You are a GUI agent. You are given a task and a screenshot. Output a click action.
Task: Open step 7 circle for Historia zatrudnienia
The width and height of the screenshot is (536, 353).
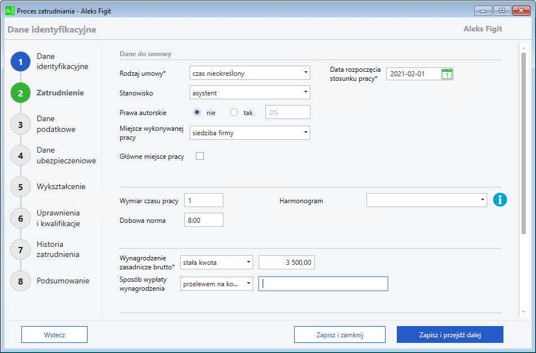coord(20,250)
